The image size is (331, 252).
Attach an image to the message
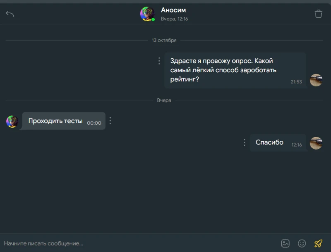click(x=285, y=243)
